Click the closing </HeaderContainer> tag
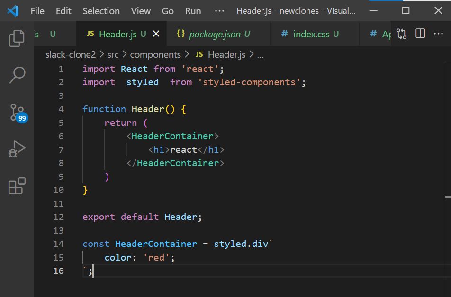 coord(175,163)
